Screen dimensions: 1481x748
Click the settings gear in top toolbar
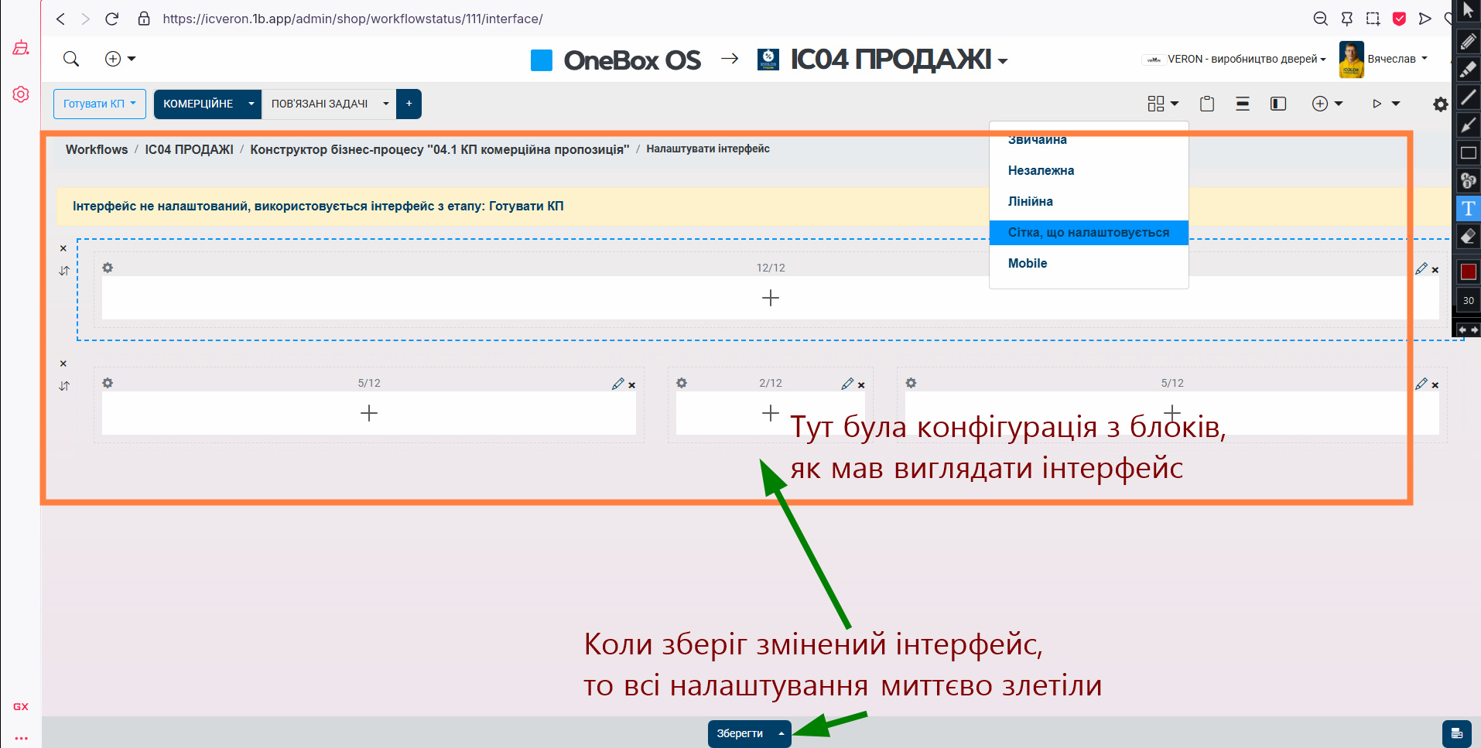coord(1440,104)
